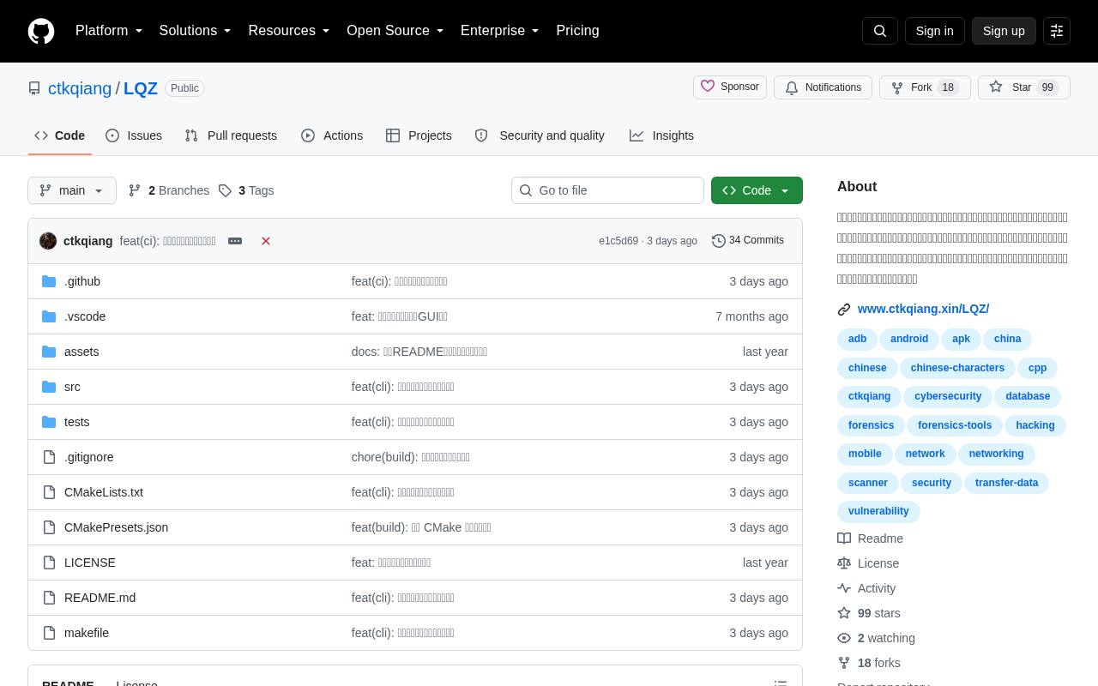The image size is (1098, 686).
Task: Open the LICENSE file
Action: coord(89,563)
